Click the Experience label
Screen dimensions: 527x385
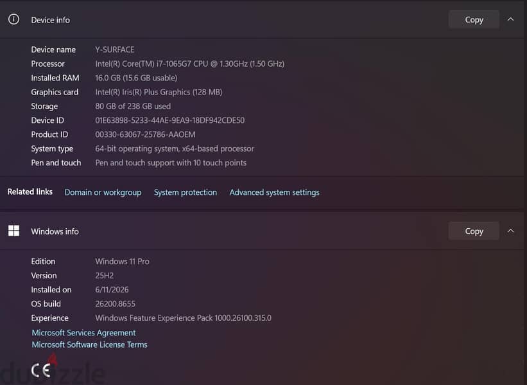49,318
